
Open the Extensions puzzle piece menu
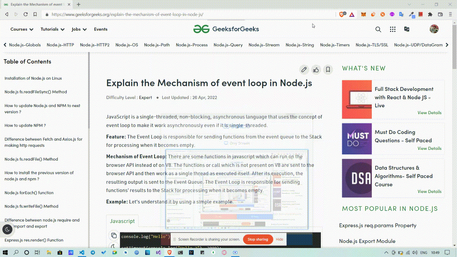point(430,14)
